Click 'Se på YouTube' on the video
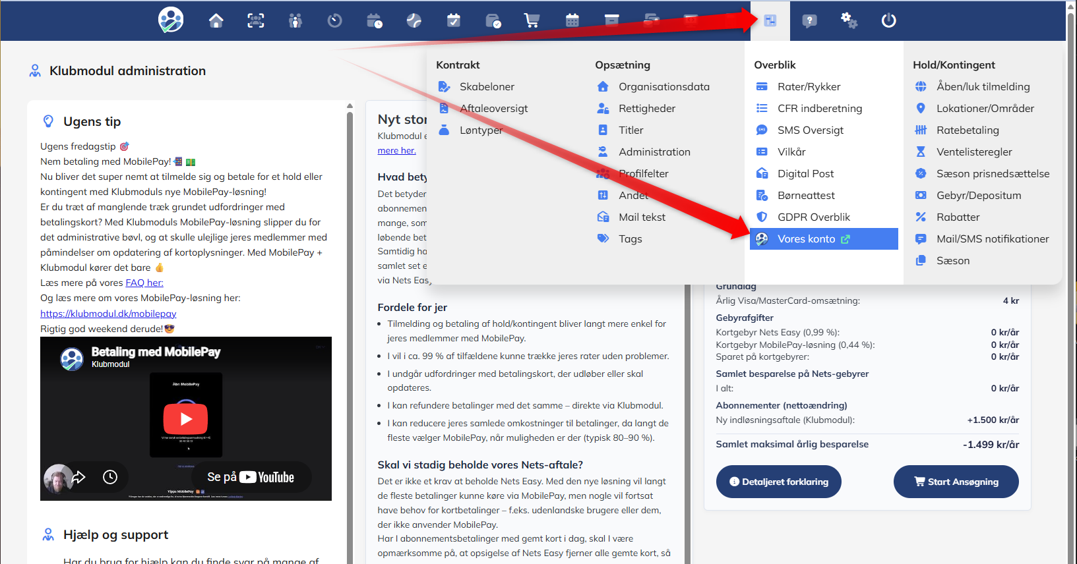The height and width of the screenshot is (564, 1077). tap(251, 477)
